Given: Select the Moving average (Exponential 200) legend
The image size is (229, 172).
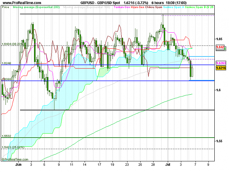Looking at the screenshot, I should pos(36,7).
